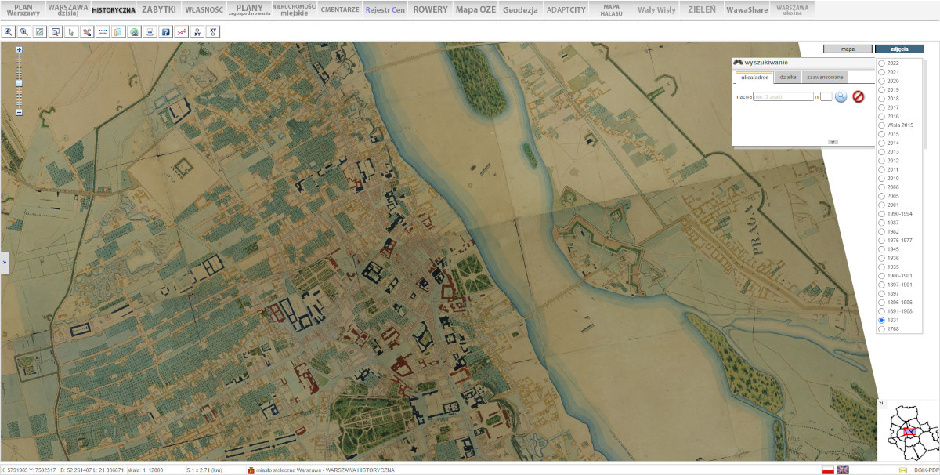940x475 pixels.
Task: Collapse the overview map arrow
Action: click(x=880, y=403)
